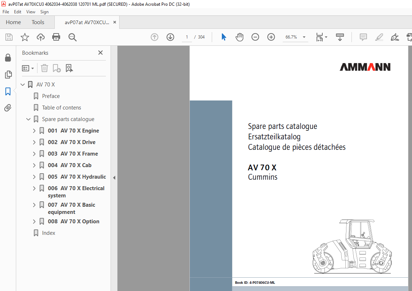Open the File menu
Viewport: 412px width, 291px height.
coord(6,12)
